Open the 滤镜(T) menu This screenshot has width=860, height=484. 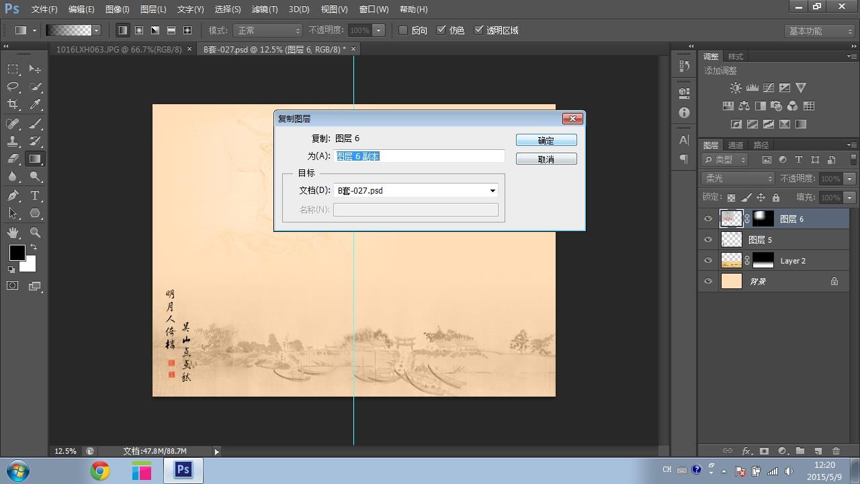pos(264,9)
